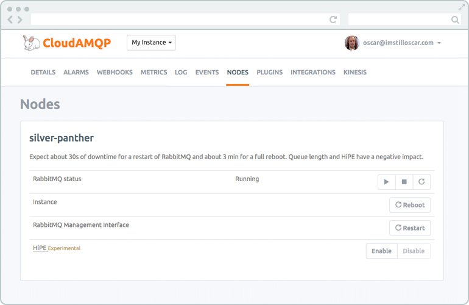Switch to the Kinesis tab
The width and height of the screenshot is (469, 305).
click(x=354, y=72)
